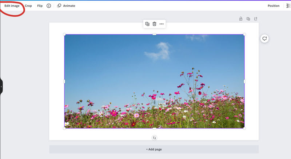Click the Animate circle icon
This screenshot has height=159, width=291.
59,6
